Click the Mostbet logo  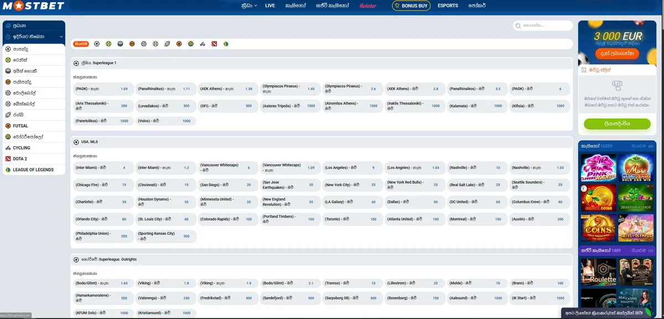[33, 6]
